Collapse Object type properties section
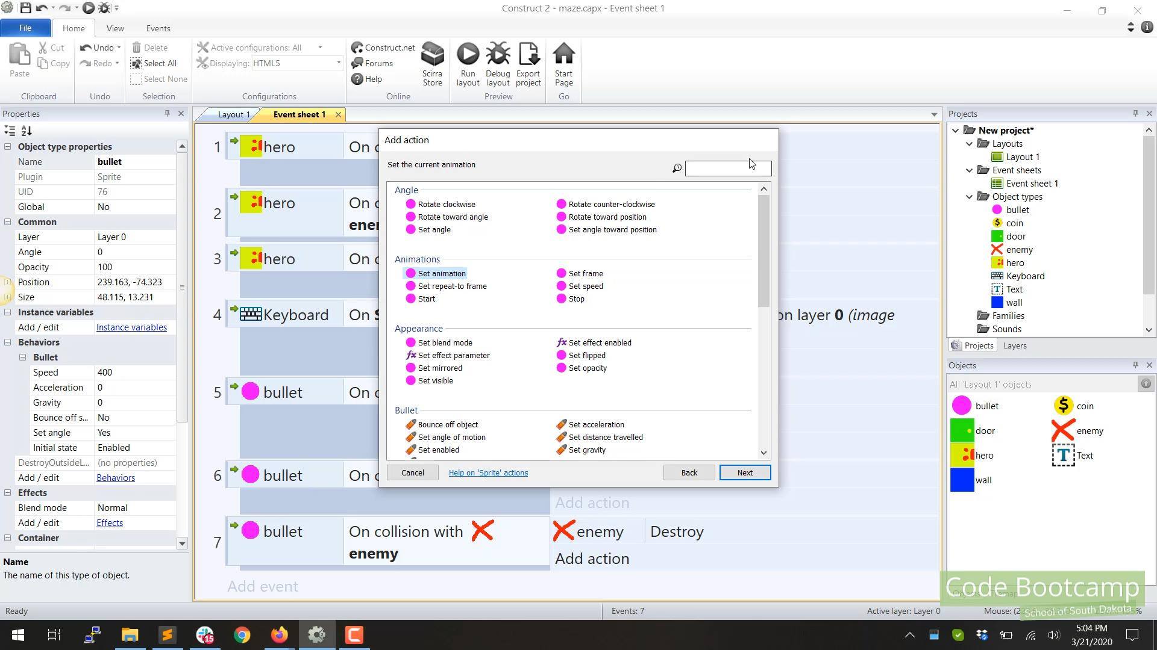Screen dimensions: 1157x650 (x=7, y=146)
